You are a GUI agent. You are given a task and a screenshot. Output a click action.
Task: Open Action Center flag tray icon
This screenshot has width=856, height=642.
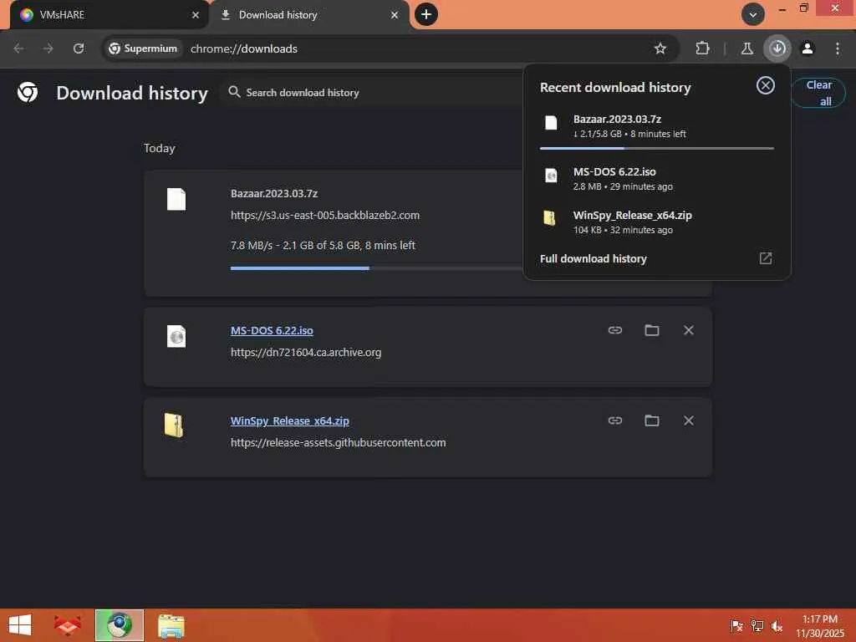click(x=736, y=625)
